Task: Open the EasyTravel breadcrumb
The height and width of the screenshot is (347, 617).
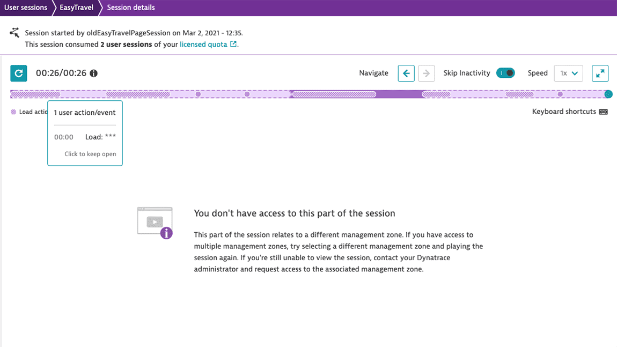Action: tap(76, 8)
